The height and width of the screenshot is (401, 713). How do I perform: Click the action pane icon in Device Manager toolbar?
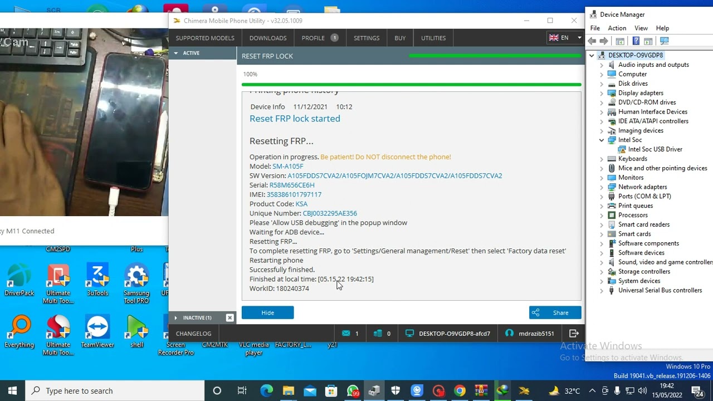tap(648, 41)
